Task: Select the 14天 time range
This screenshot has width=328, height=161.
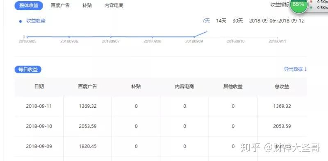Action: pos(221,21)
